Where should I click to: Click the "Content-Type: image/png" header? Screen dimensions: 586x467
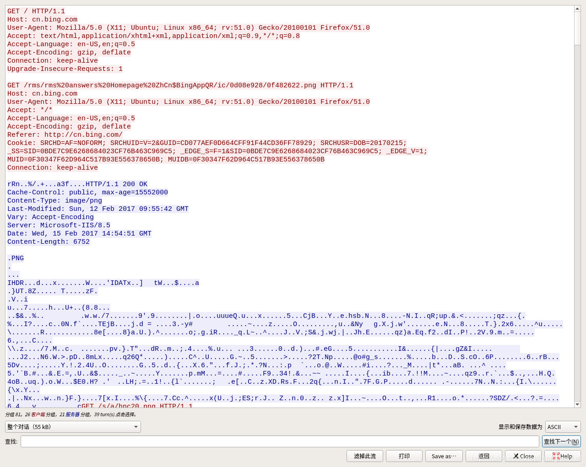[54, 200]
